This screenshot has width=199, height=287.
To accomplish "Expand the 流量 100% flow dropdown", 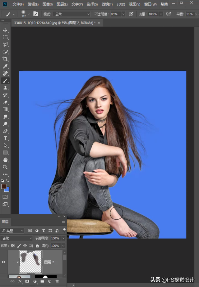I will coord(161,14).
